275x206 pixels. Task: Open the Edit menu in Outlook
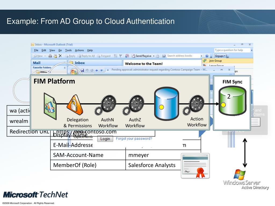pos(44,50)
